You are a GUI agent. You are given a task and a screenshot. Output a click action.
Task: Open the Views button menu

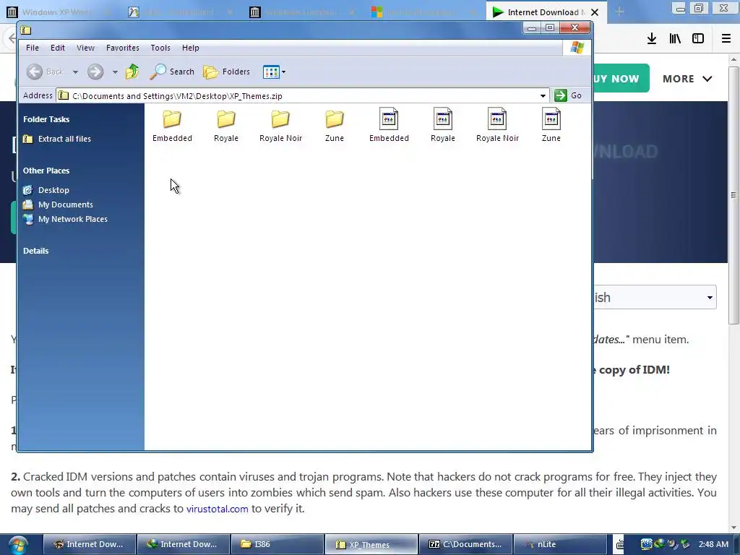point(274,72)
